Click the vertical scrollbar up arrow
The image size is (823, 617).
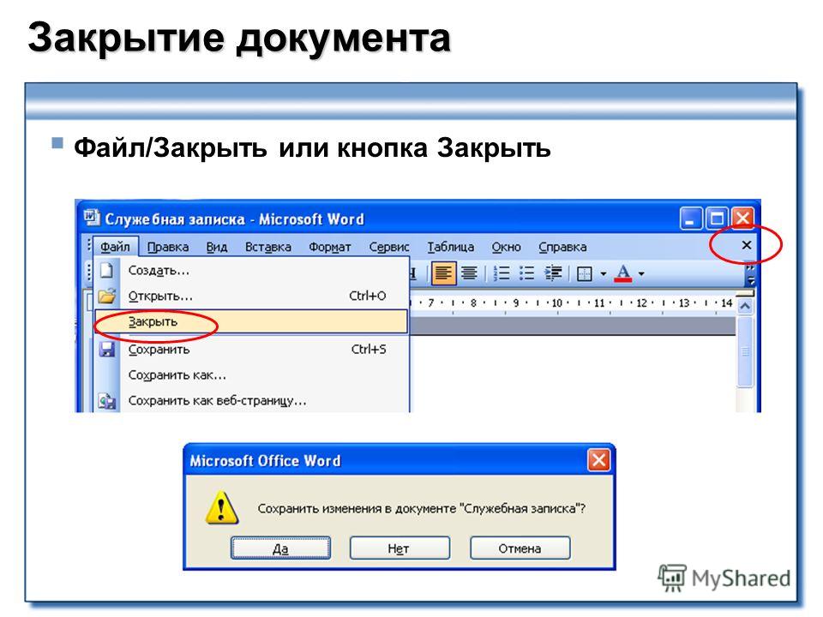point(745,305)
